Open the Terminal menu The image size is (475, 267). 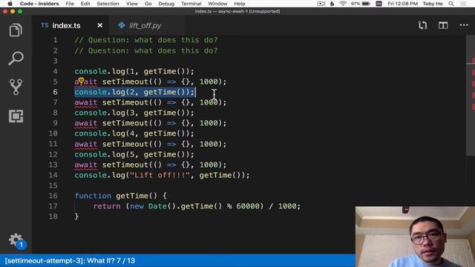pyautogui.click(x=191, y=4)
